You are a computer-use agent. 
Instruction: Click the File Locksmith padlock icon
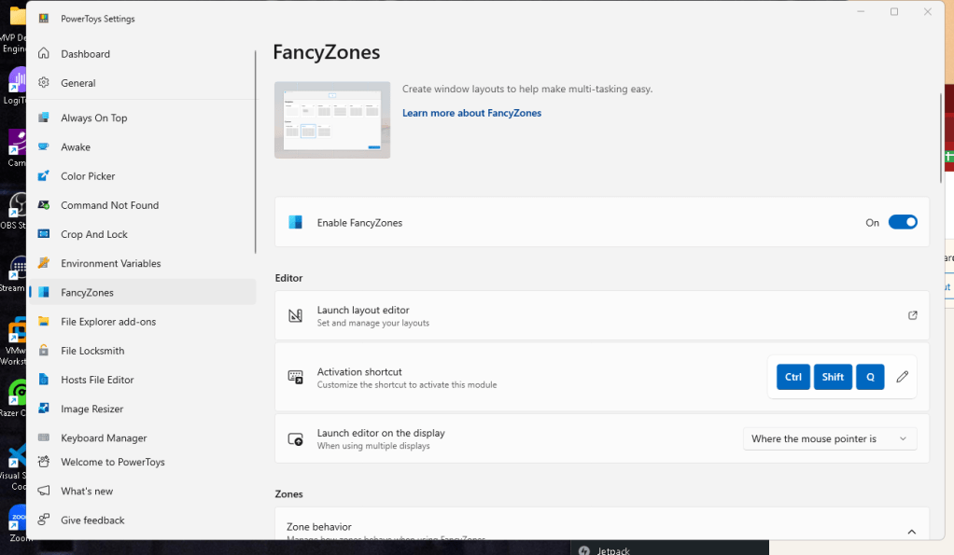[44, 351]
